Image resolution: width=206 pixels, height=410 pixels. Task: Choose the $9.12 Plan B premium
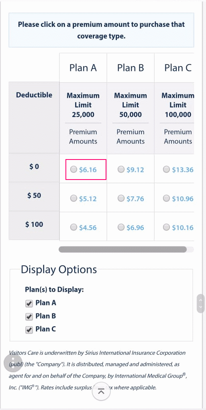pyautogui.click(x=121, y=170)
